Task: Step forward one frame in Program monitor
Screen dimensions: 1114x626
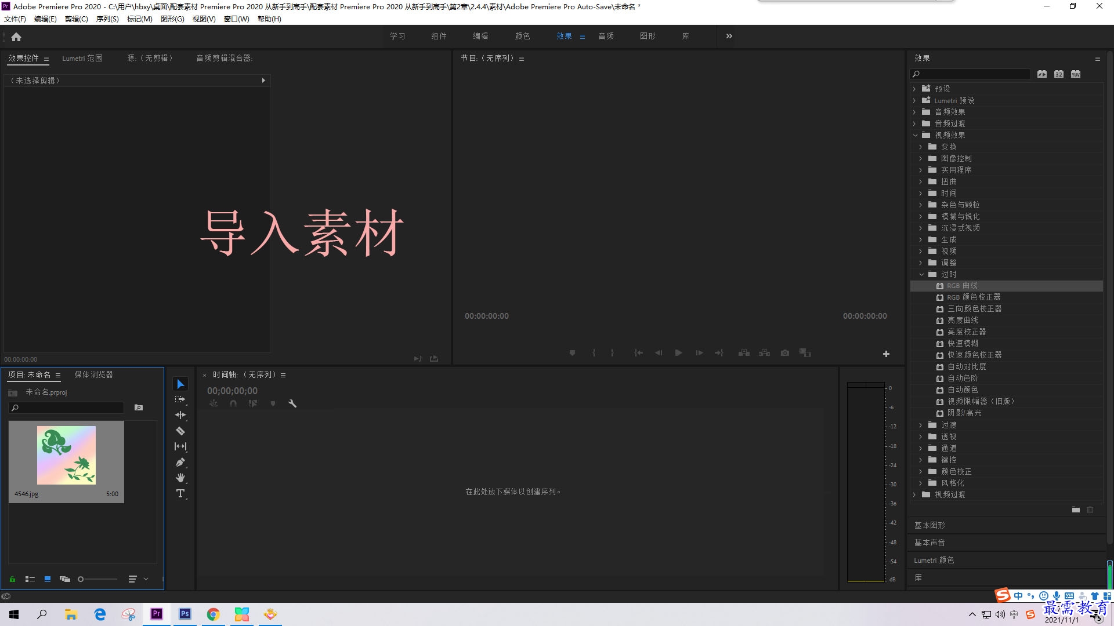Action: tap(699, 353)
